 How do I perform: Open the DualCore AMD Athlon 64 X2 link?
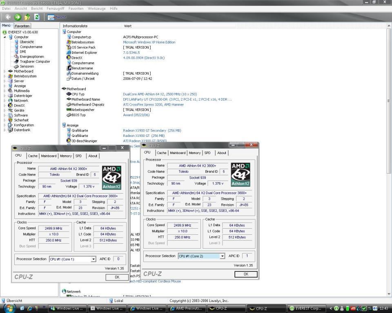160,94
